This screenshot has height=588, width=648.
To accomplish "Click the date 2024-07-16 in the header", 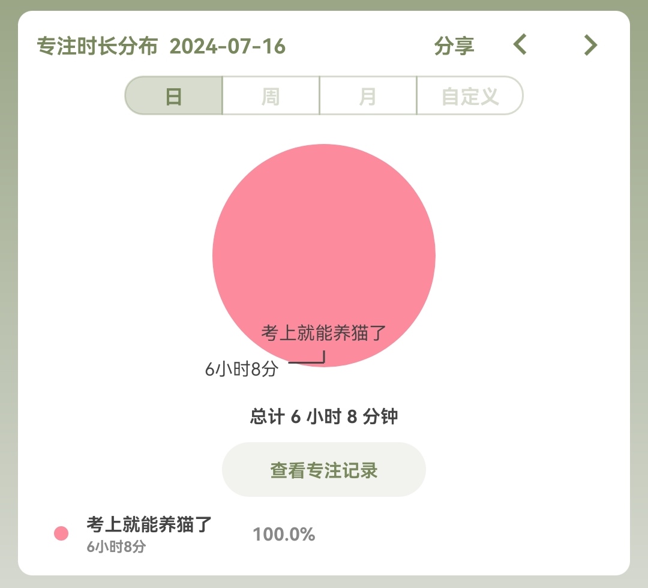I will tap(227, 46).
